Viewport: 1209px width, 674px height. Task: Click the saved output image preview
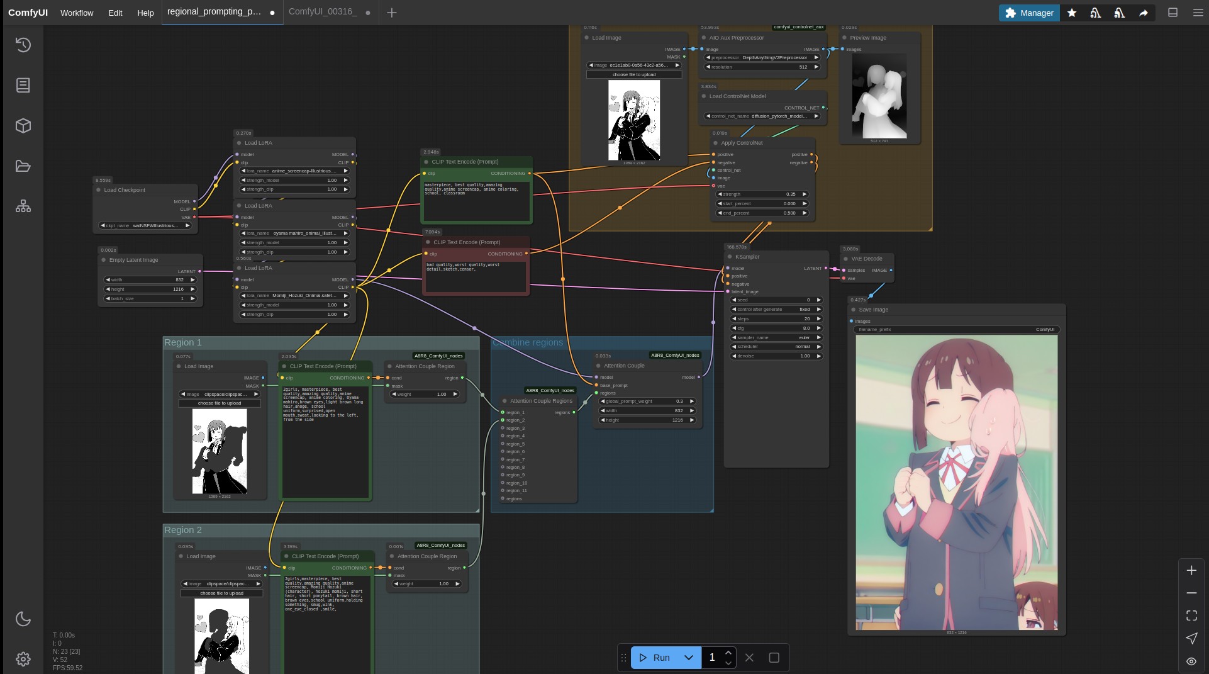click(957, 482)
